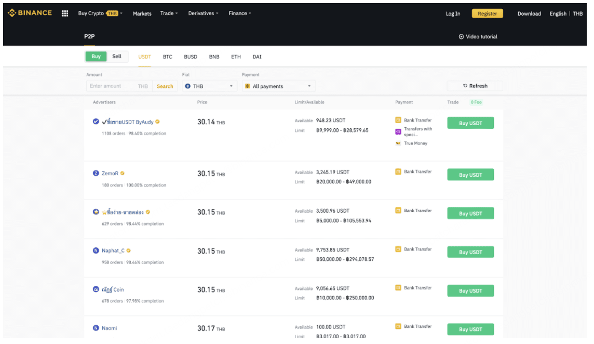
Task: Click Bank Transfer icon in ณัฏฐ์ Coin row
Action: 398,287
